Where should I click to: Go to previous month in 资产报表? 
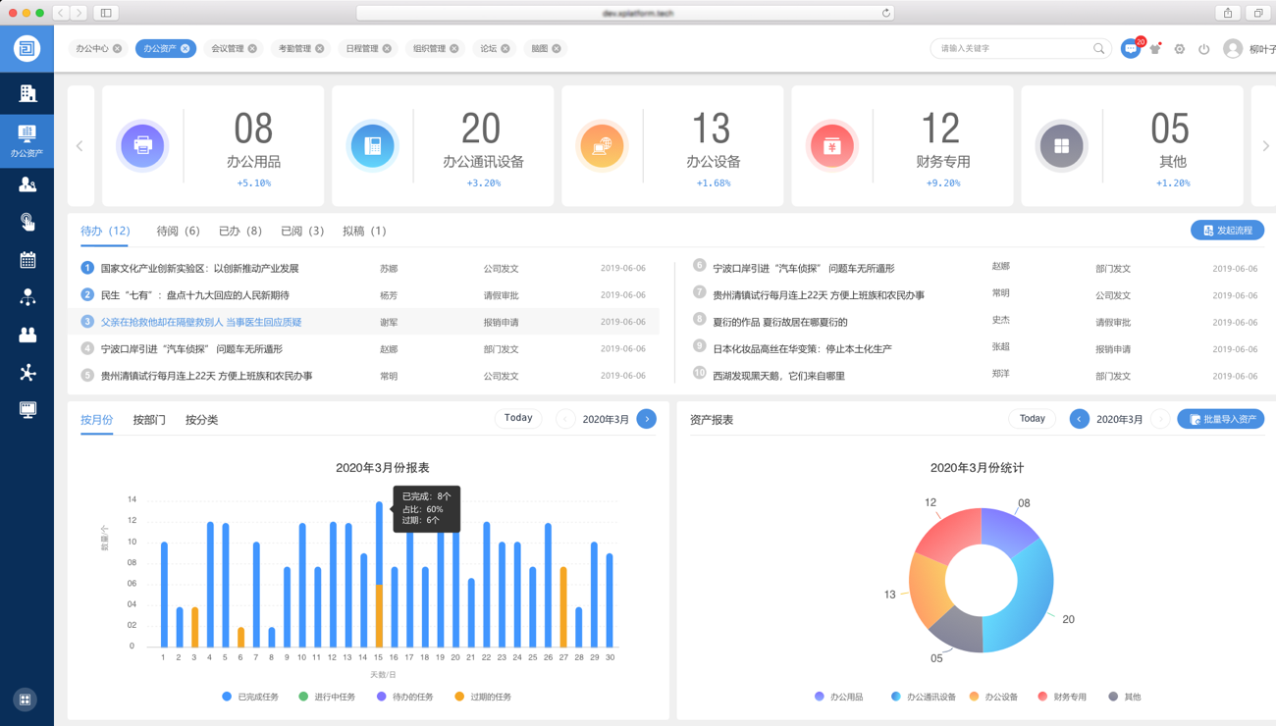point(1079,419)
